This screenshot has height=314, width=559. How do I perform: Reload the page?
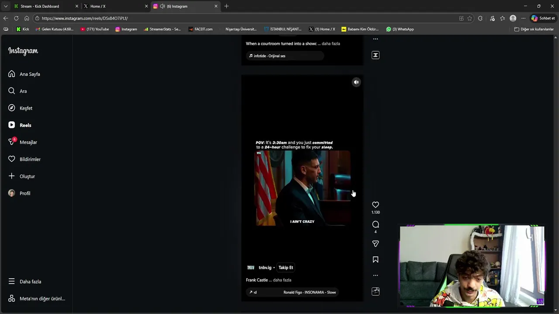tap(16, 18)
